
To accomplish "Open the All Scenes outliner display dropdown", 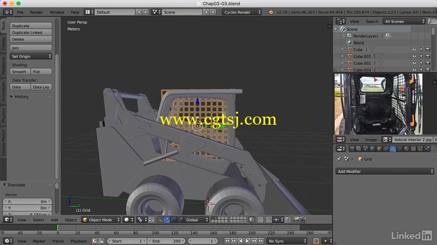I will tap(404, 21).
